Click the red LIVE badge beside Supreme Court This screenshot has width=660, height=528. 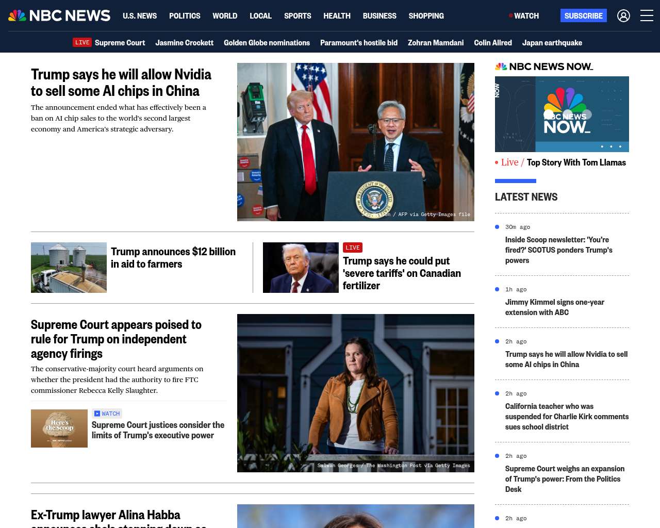[82, 43]
